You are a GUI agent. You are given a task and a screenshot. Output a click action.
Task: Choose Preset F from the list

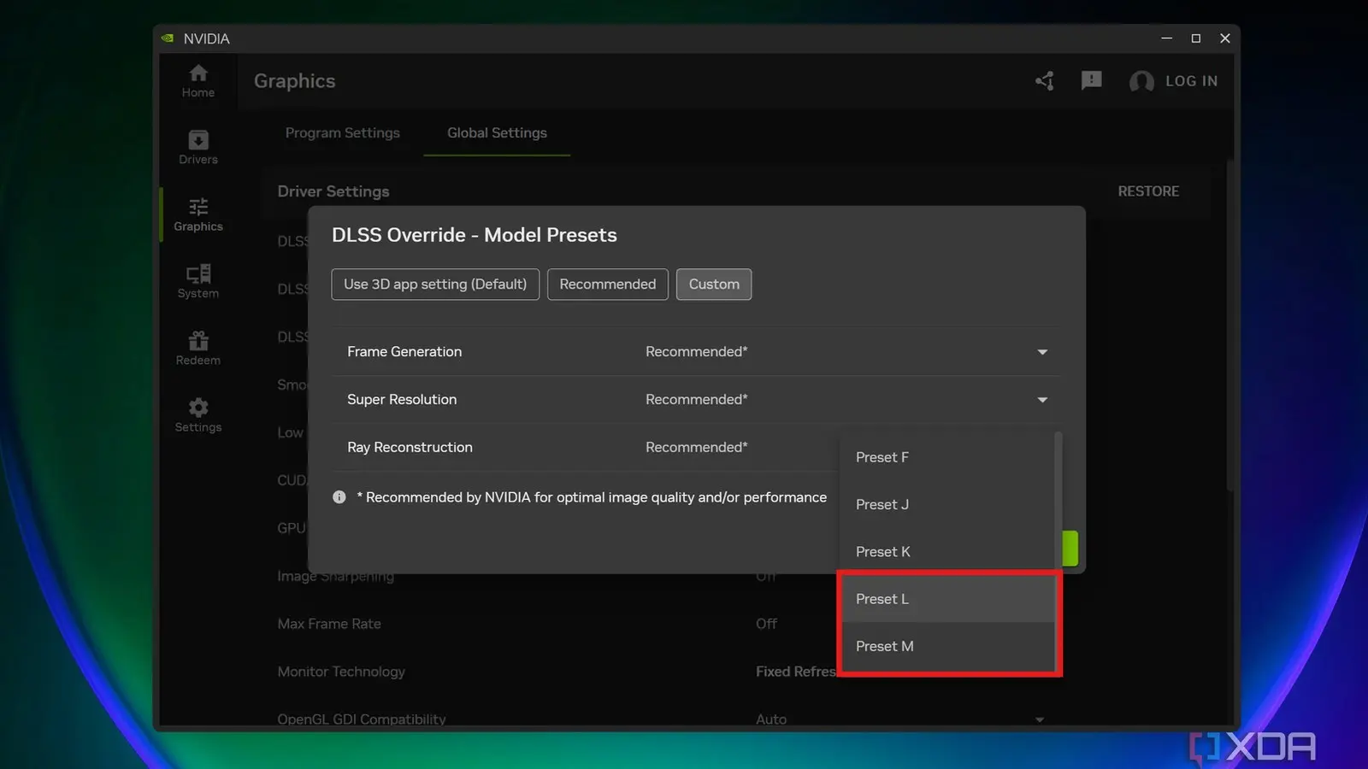pyautogui.click(x=946, y=457)
